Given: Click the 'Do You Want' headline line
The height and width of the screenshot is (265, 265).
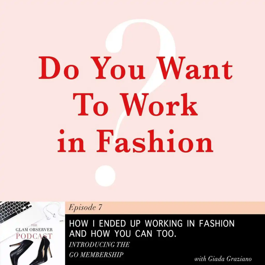Looking at the screenshot, I should (x=136, y=68).
